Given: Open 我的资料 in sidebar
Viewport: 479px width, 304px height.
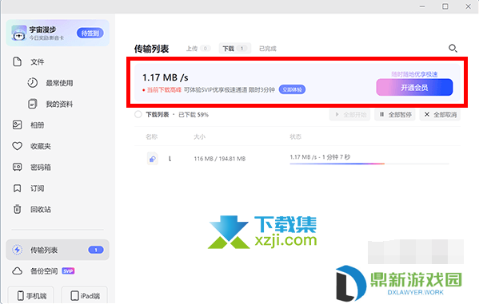Looking at the screenshot, I should point(59,105).
